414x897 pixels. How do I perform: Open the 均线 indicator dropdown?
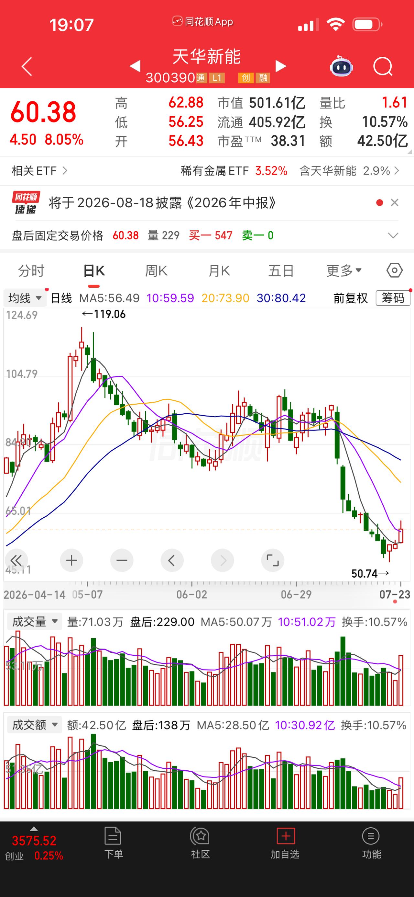[25, 298]
